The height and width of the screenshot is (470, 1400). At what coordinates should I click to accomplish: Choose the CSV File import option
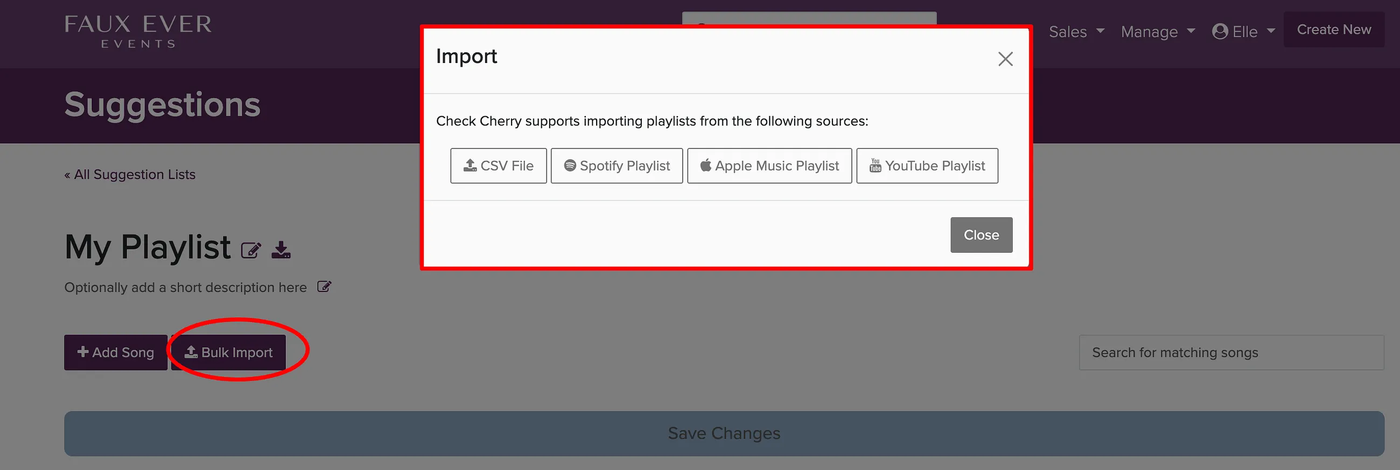click(499, 166)
